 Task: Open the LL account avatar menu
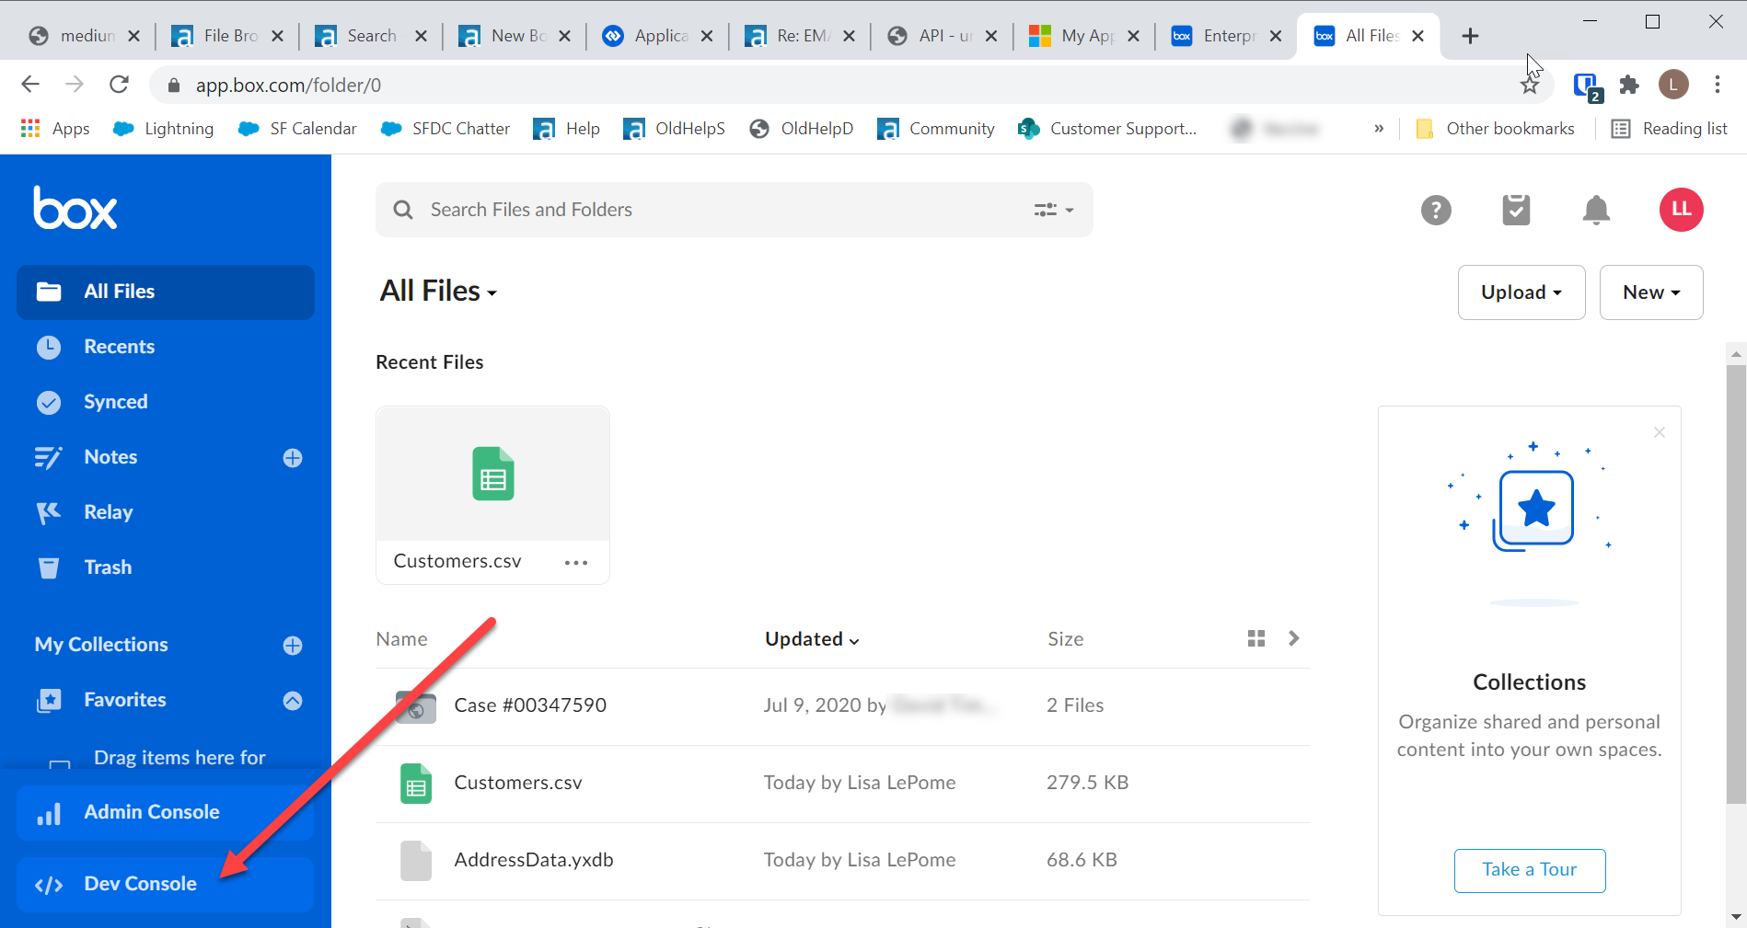1681,210
